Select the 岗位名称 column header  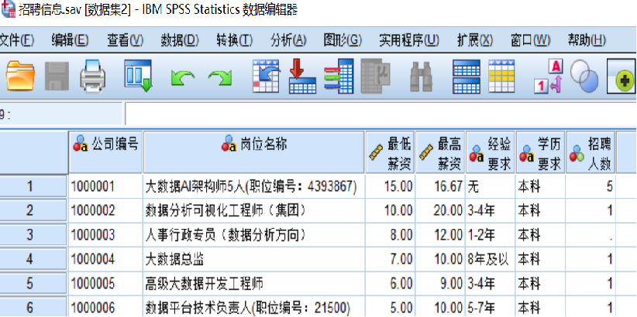pyautogui.click(x=254, y=152)
